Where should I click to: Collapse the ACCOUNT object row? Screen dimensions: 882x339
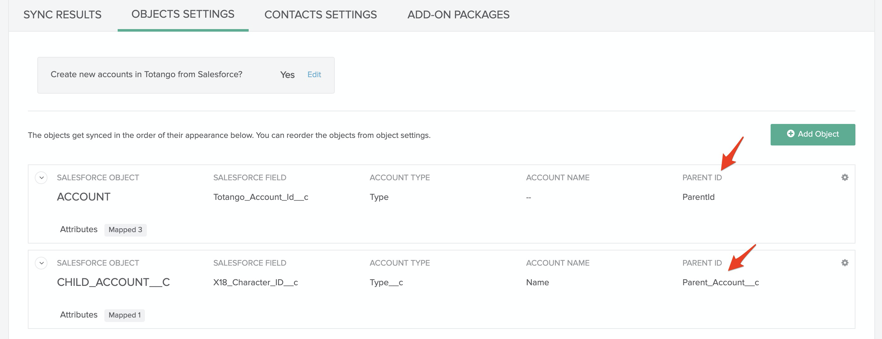pos(41,178)
